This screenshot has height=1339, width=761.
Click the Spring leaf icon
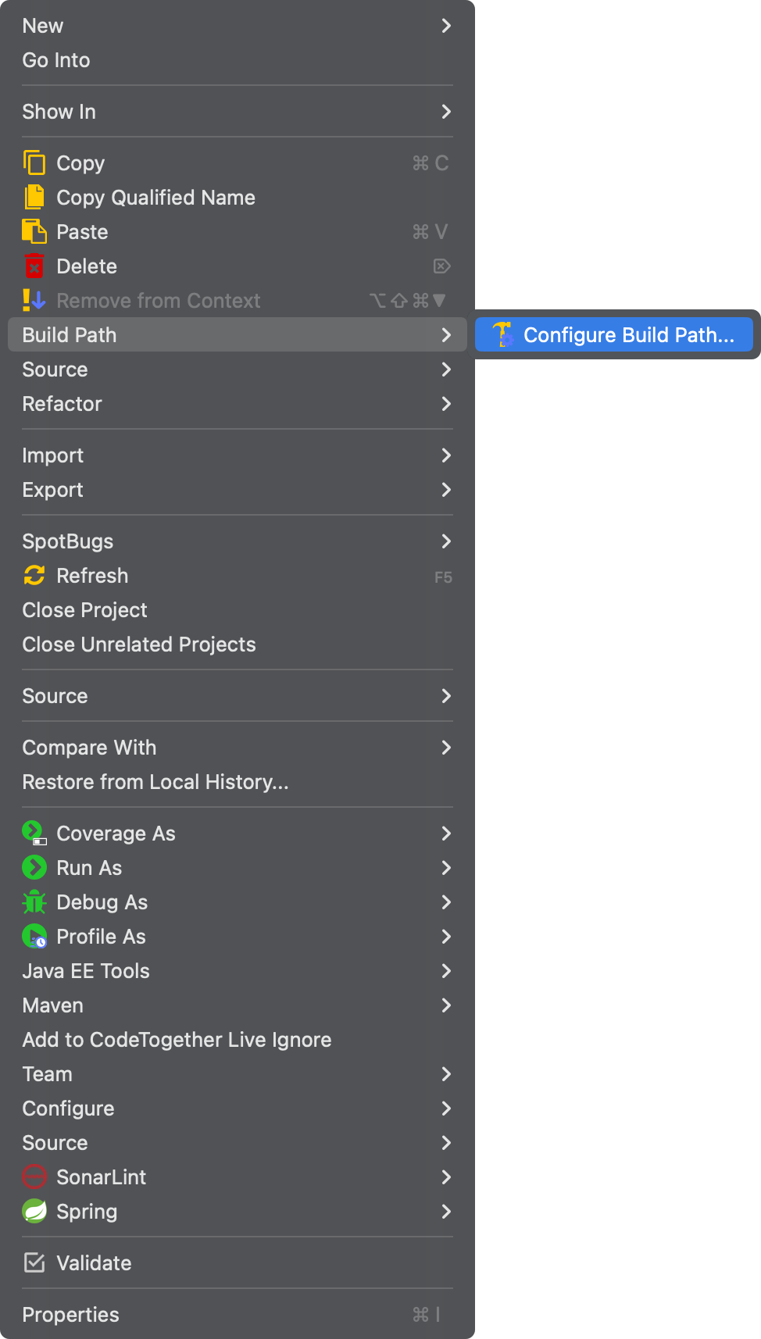click(x=34, y=1212)
